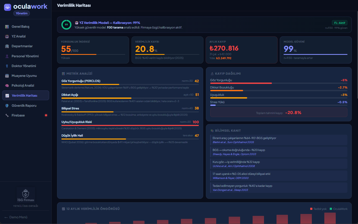
Task: Click the Tedbir yok legend swatch
Action: point(311,209)
